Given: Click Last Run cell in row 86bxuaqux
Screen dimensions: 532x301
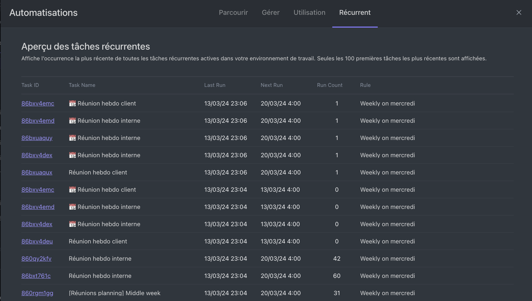Looking at the screenshot, I should [226, 172].
